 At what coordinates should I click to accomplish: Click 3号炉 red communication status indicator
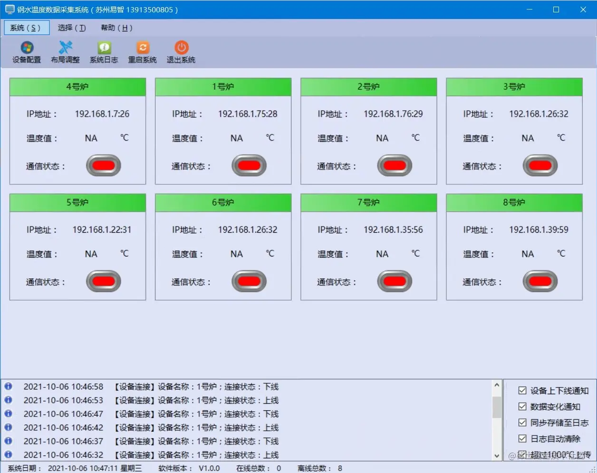click(x=540, y=166)
